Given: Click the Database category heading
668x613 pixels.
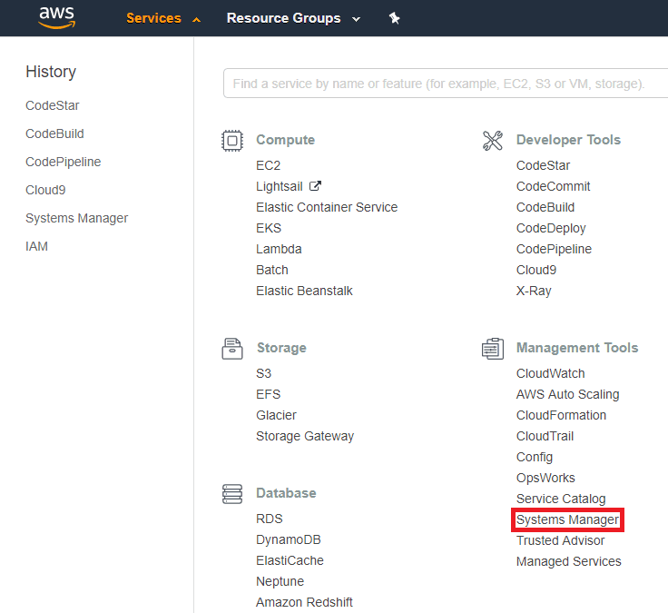Looking at the screenshot, I should coord(286,493).
